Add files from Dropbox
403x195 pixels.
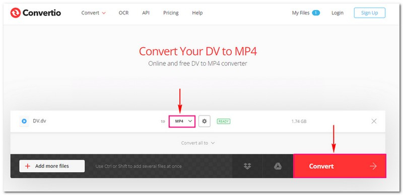point(247,166)
